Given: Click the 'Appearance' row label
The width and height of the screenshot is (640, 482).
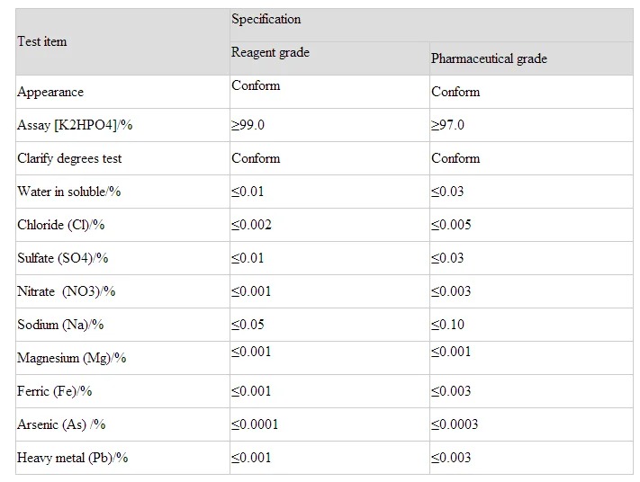Looking at the screenshot, I should [x=50, y=92].
